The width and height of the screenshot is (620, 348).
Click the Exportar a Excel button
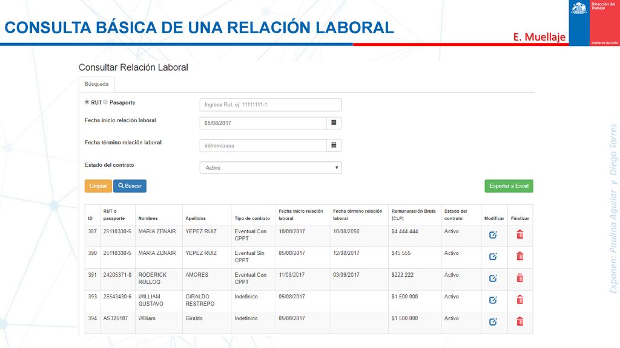509,186
